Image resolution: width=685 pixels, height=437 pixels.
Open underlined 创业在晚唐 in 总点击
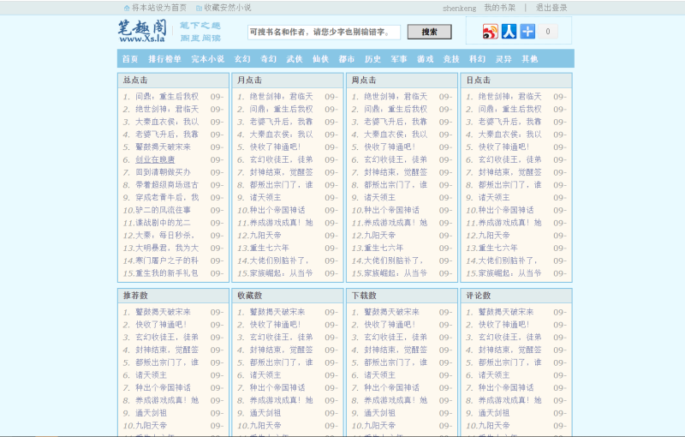155,160
